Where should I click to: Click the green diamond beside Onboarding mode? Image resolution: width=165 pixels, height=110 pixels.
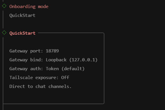4,6
